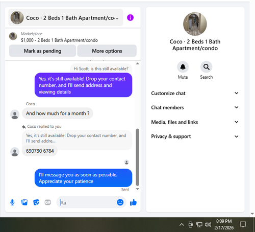Open the emoji smiley picker
Image resolution: width=255 pixels, height=232 pixels.
120,202
